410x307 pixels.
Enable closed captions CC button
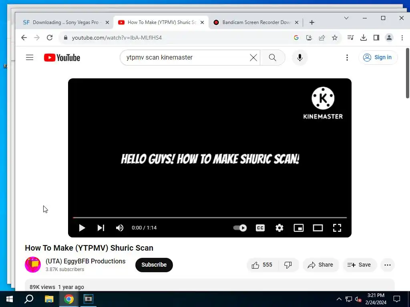[x=260, y=228]
